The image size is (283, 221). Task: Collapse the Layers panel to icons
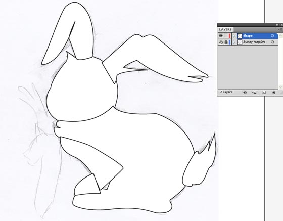(277, 25)
